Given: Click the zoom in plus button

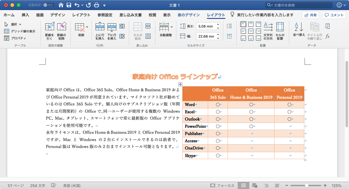Looking at the screenshot, I should click(325, 186).
